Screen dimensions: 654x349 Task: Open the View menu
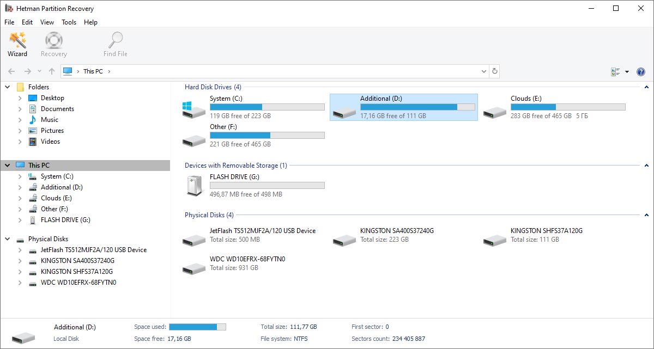47,22
